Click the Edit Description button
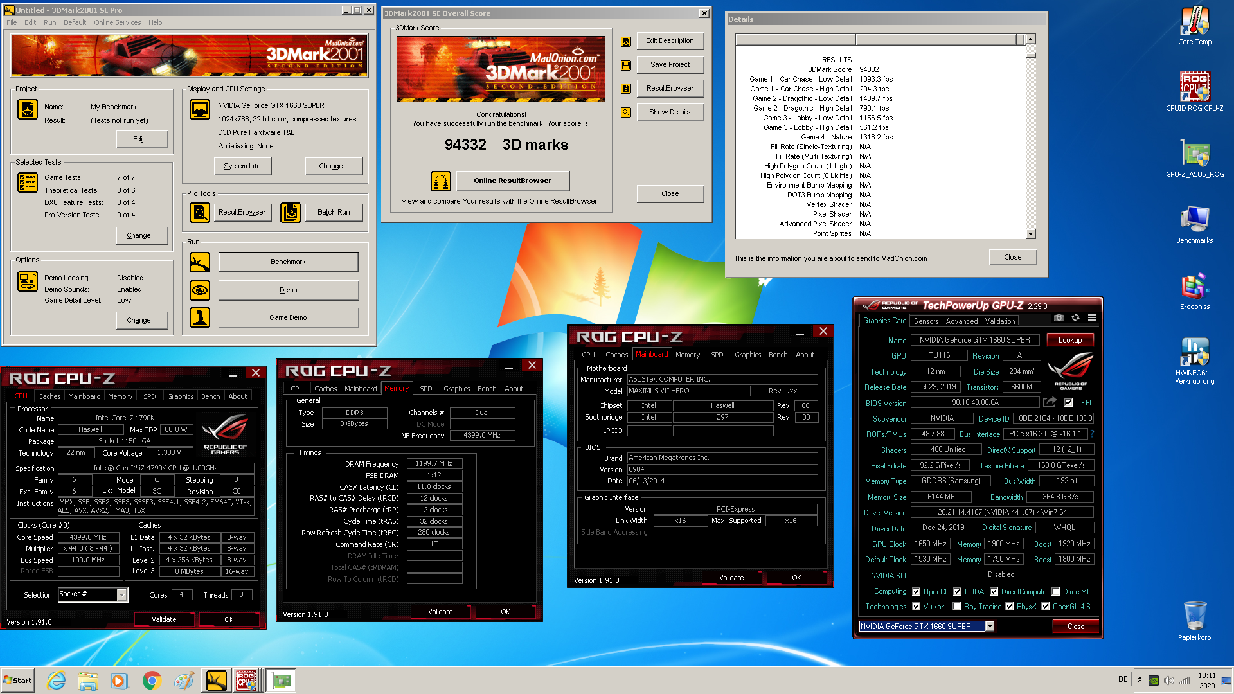The height and width of the screenshot is (694, 1234). (x=670, y=40)
